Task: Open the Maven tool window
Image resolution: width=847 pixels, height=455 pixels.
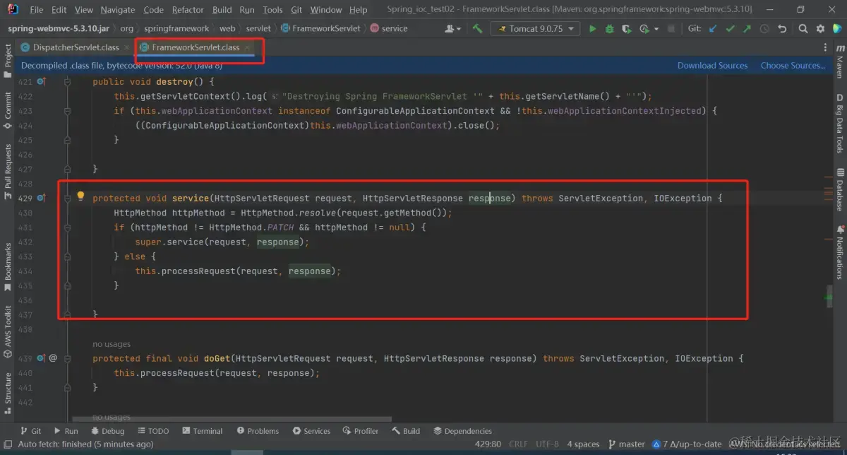Action: point(840,61)
